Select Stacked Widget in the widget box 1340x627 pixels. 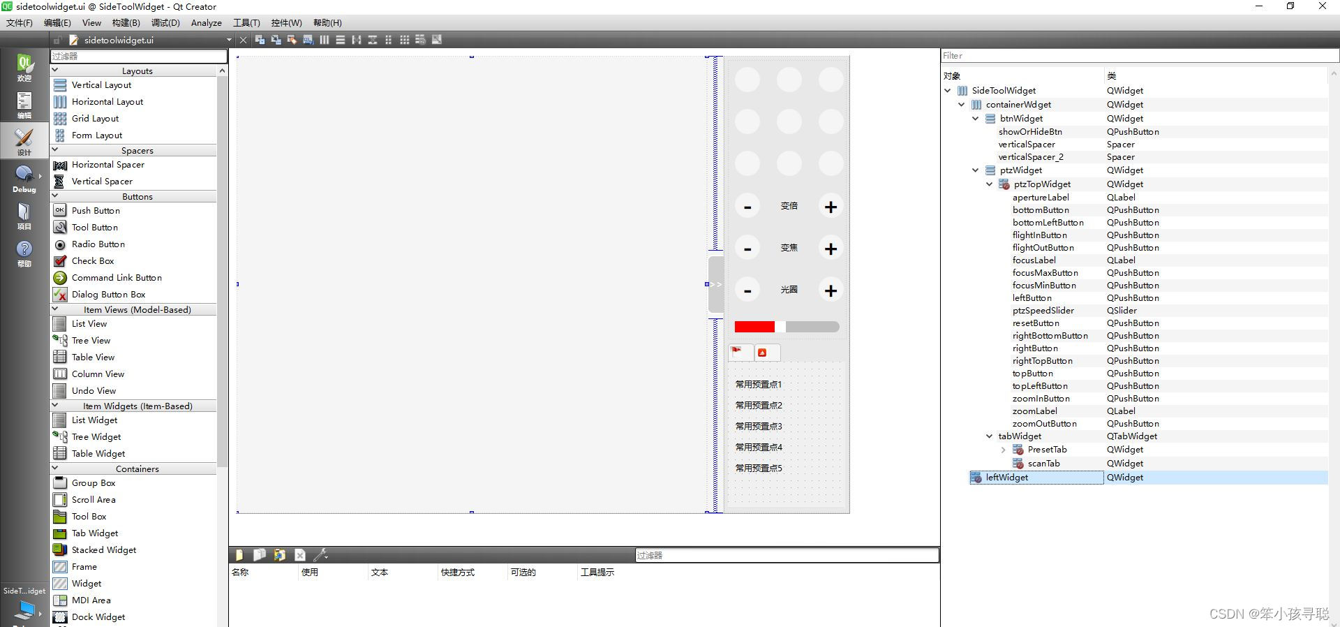click(104, 550)
